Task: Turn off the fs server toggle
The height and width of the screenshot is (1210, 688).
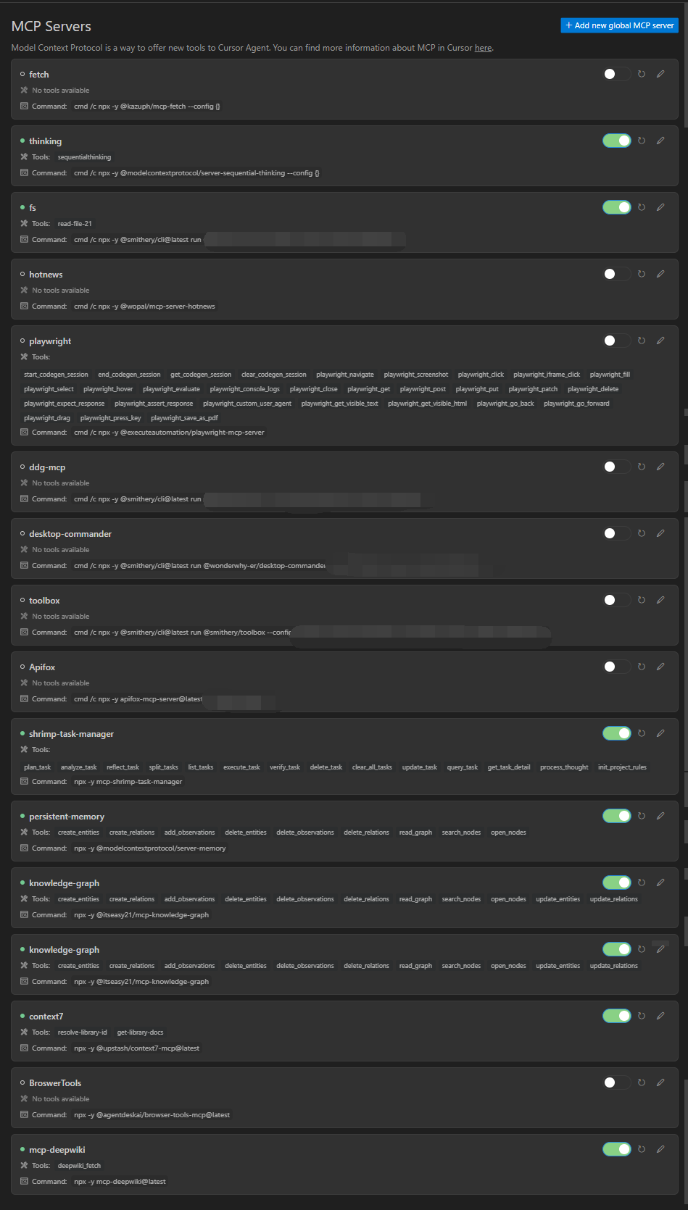Action: click(617, 207)
